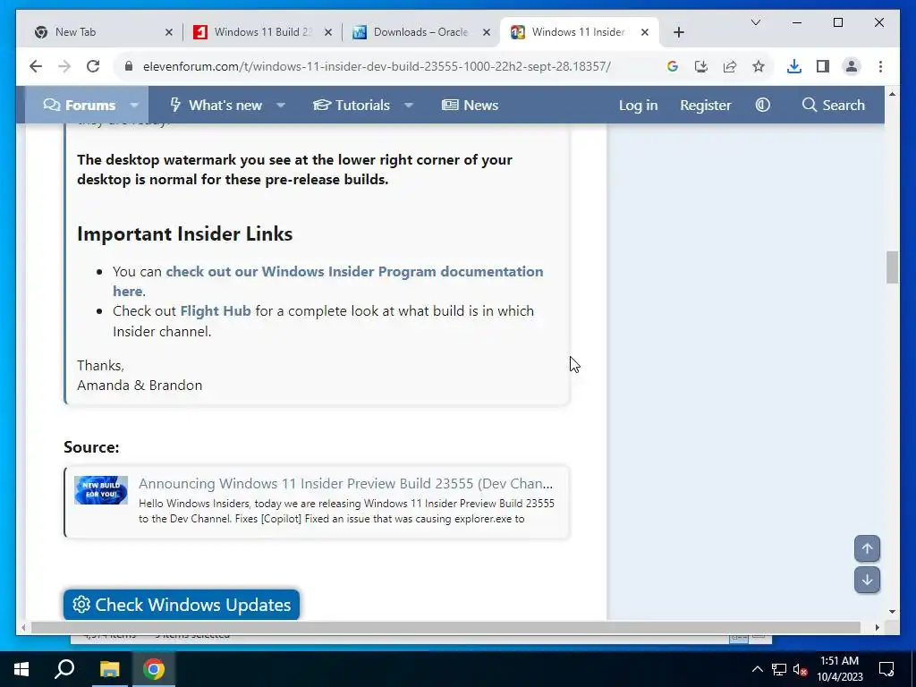Image resolution: width=916 pixels, height=687 pixels.
Task: Click Log in link
Action: (x=638, y=106)
